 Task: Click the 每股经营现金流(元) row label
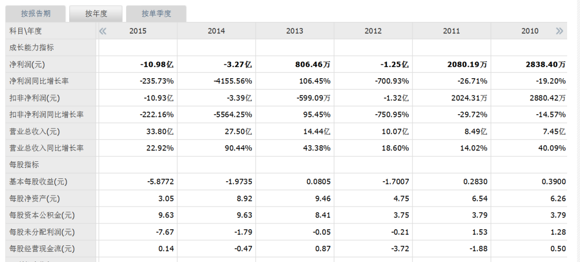tap(41, 249)
